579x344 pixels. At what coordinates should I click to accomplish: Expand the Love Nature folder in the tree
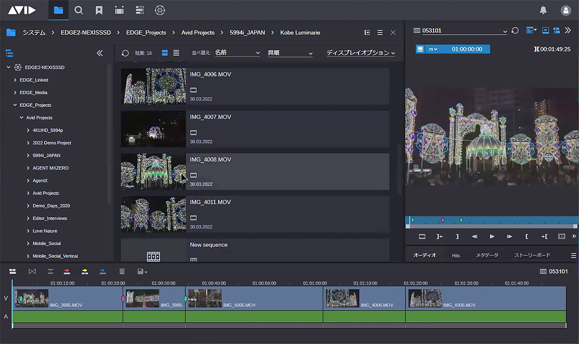28,231
